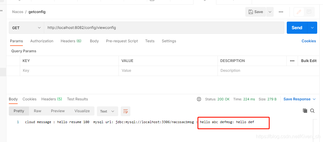The height and width of the screenshot is (142, 323).
Task: Click Bulk Edit
Action: click(x=309, y=61)
